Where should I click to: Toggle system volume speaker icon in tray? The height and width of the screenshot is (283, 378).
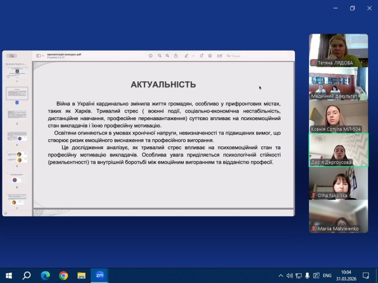click(290, 275)
